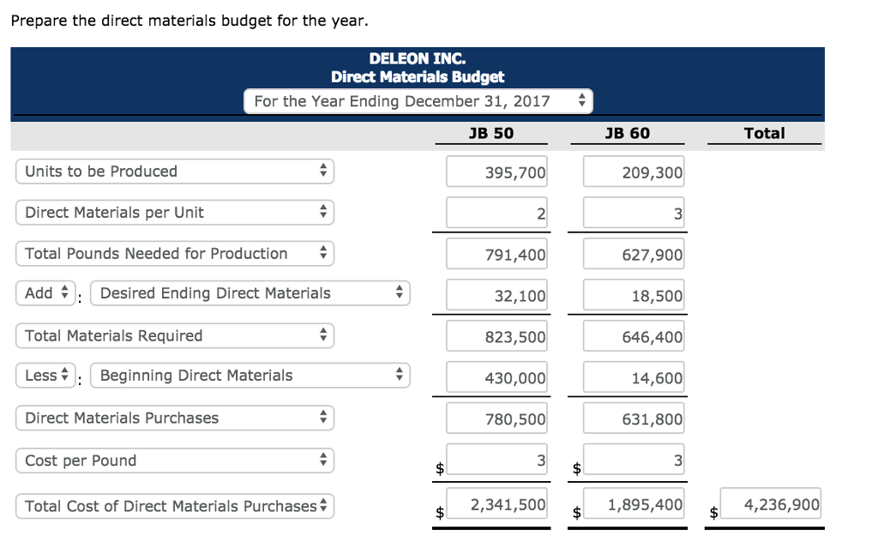Open the Beginning Direct Materials dropdown
Image resolution: width=878 pixels, height=542 pixels.
(250, 375)
